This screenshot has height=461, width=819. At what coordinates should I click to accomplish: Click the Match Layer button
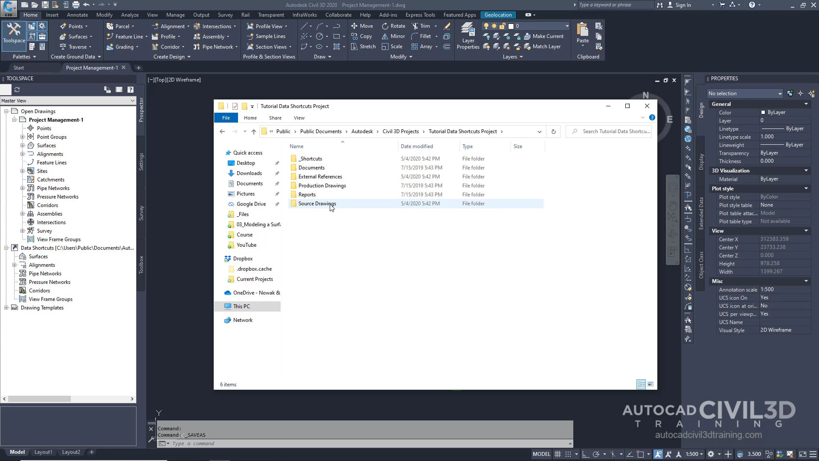[x=543, y=46]
